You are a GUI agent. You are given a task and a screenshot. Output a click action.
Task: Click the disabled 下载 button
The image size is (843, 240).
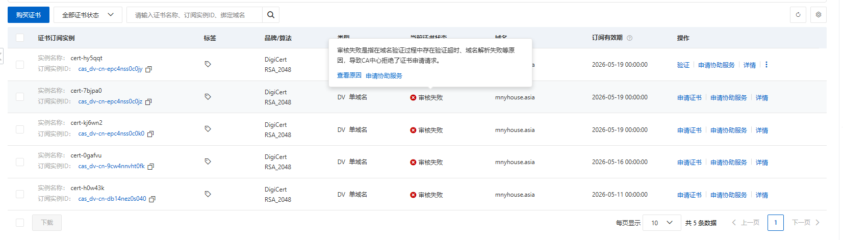tap(47, 223)
